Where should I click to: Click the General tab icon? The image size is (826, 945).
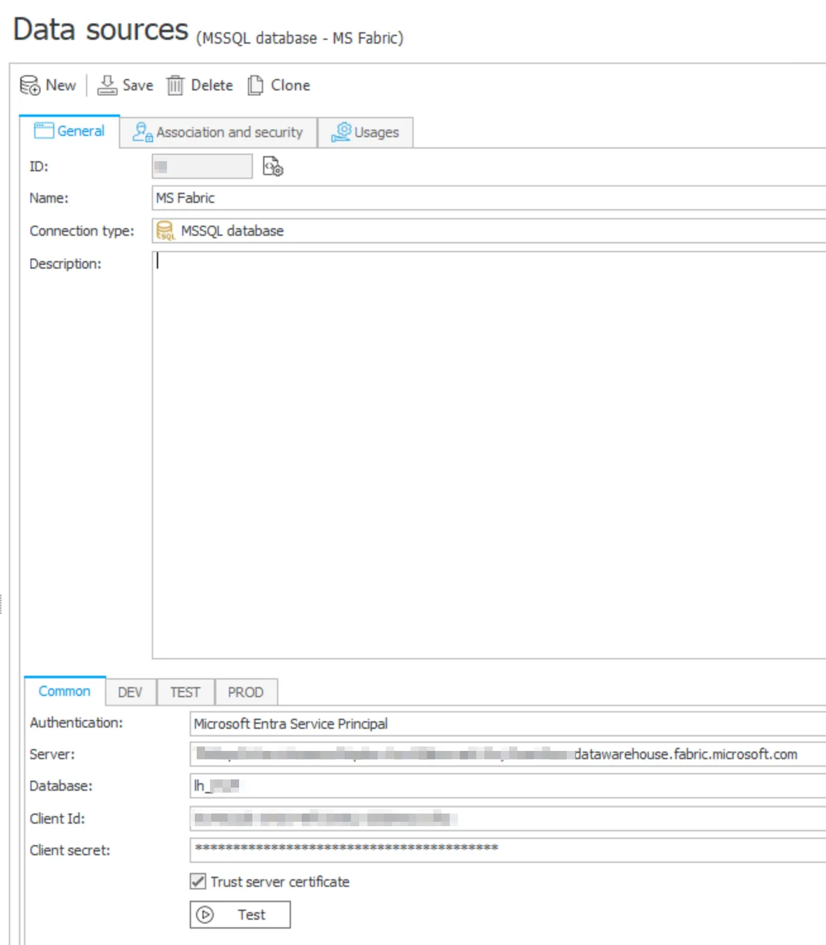(44, 130)
